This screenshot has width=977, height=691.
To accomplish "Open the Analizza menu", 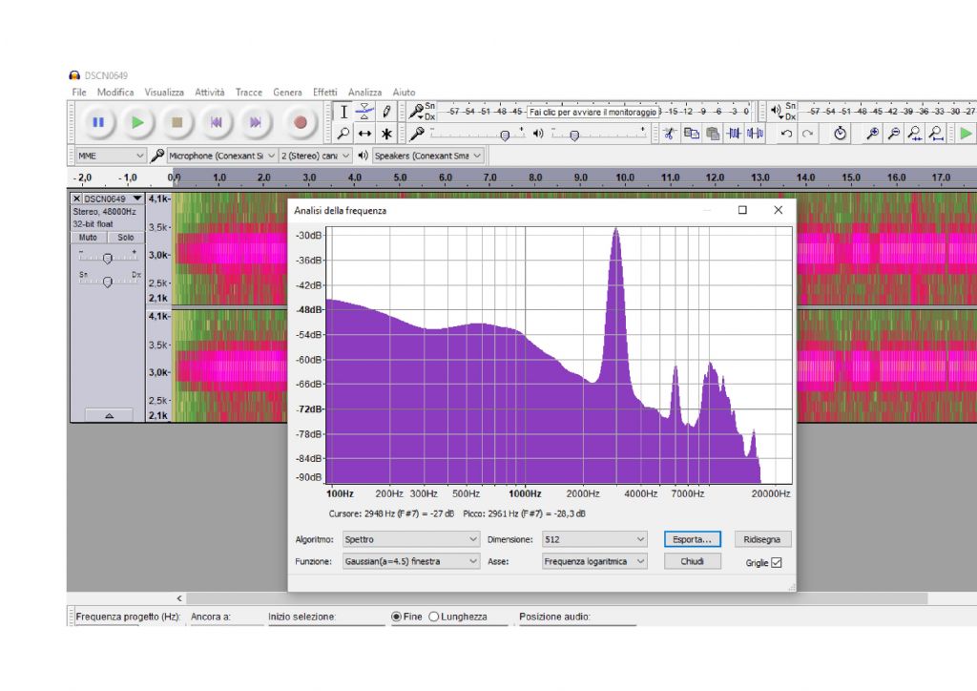I will coord(364,93).
